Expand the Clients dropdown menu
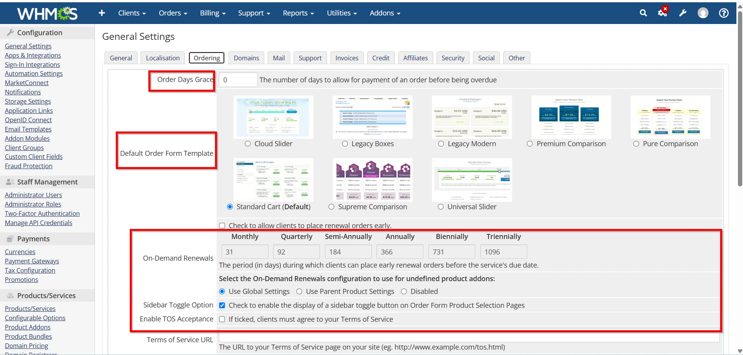The height and width of the screenshot is (355, 743). point(132,13)
